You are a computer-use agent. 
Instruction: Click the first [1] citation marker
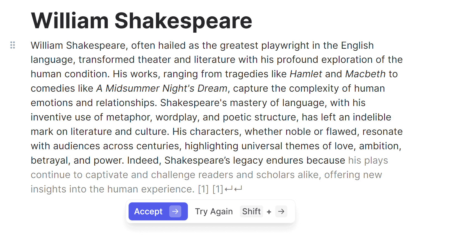tap(203, 189)
